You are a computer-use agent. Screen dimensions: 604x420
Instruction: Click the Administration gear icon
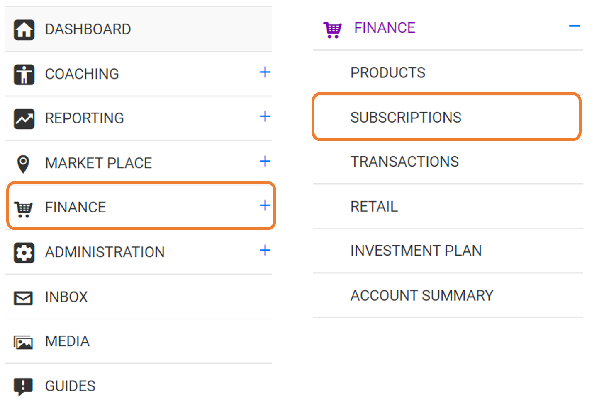click(x=24, y=253)
